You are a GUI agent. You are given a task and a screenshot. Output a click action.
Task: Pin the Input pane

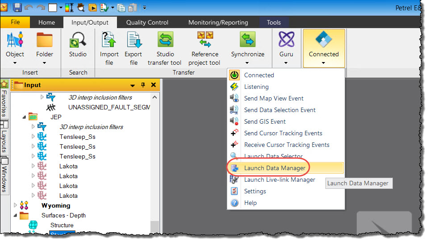pos(143,85)
